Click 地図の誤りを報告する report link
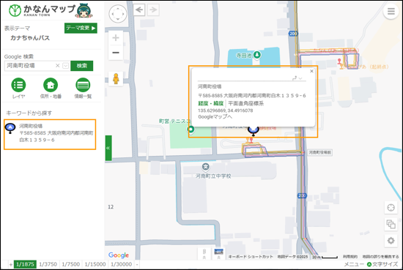 pyautogui.click(x=380, y=257)
